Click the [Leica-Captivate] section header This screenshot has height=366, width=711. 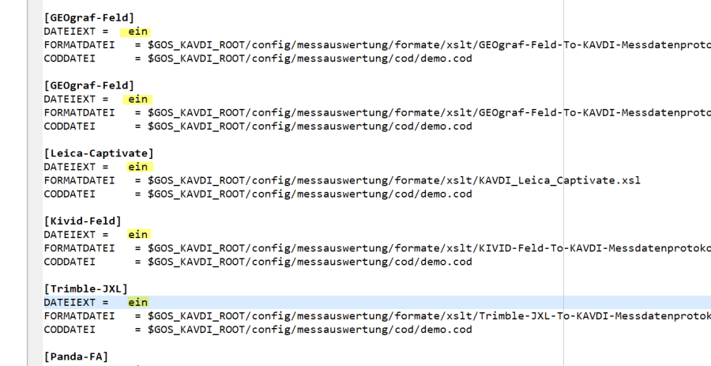(99, 153)
